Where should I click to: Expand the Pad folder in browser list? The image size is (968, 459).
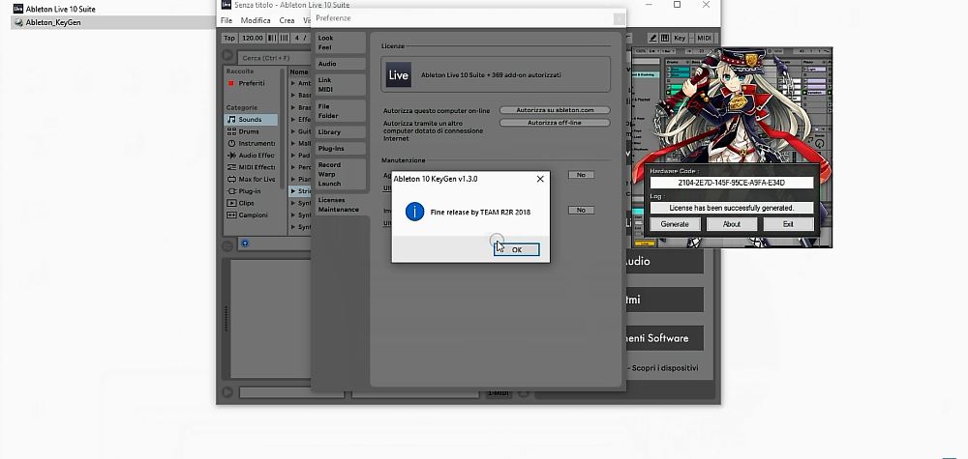click(293, 156)
